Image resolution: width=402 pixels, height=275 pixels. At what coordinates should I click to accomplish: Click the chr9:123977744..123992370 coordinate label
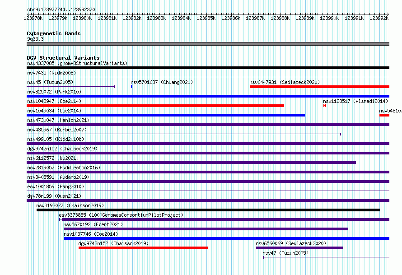click(61, 9)
